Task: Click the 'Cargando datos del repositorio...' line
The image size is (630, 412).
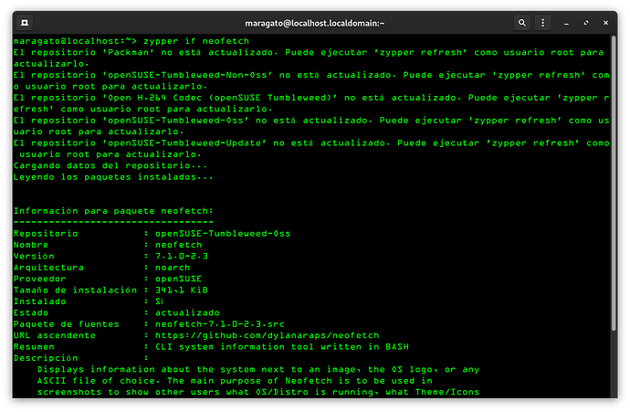Action: (110, 165)
